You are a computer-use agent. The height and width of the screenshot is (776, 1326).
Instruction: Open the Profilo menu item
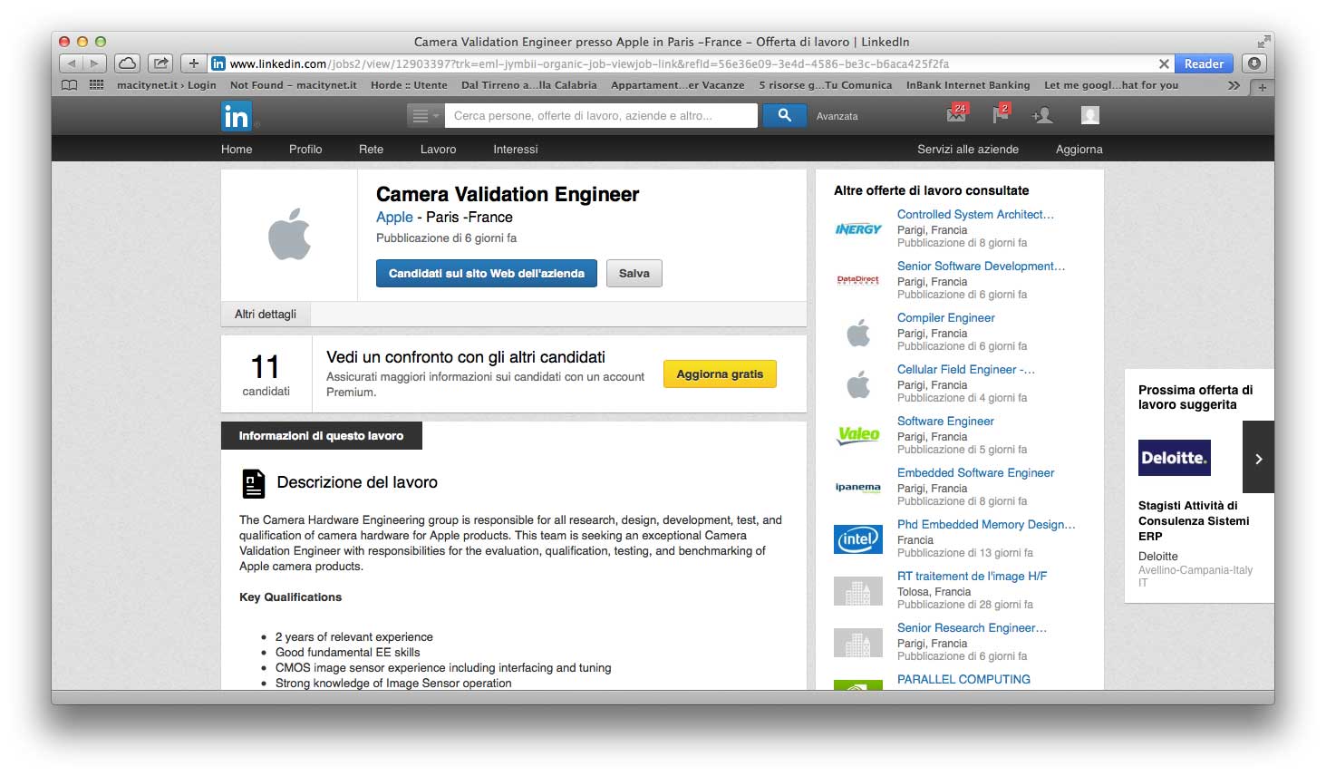[305, 150]
